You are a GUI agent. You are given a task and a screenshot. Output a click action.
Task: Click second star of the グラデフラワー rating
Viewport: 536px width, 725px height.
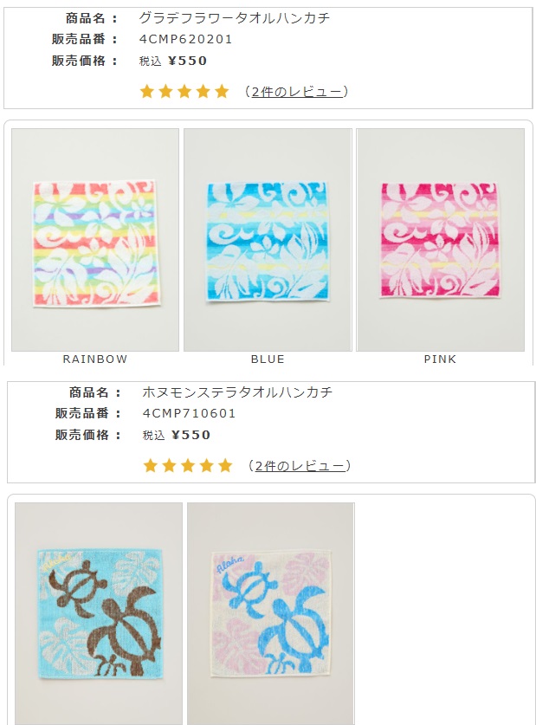pos(165,91)
